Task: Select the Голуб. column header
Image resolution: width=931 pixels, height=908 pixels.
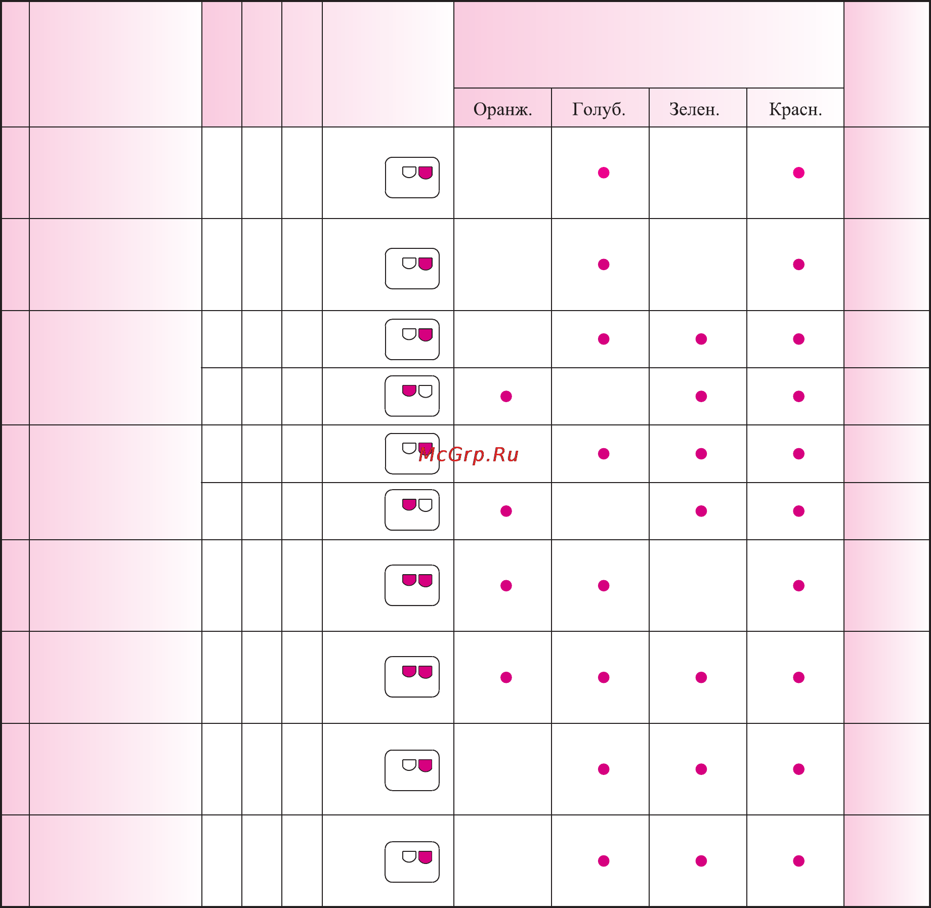Action: click(599, 109)
